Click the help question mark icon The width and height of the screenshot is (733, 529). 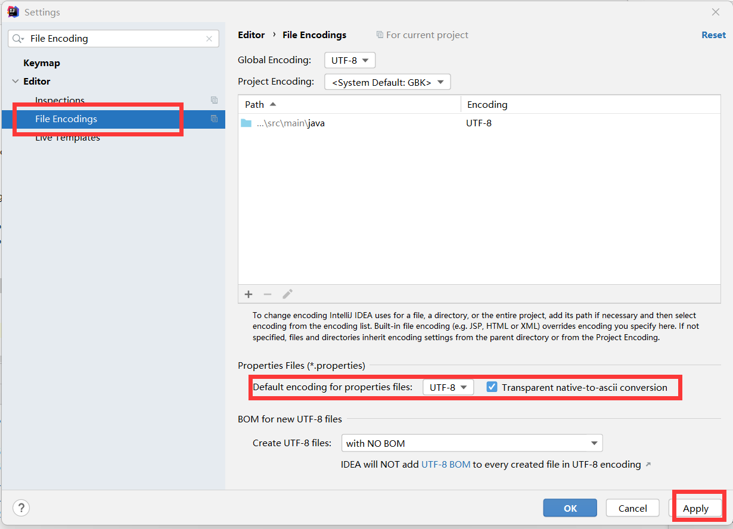coord(21,508)
